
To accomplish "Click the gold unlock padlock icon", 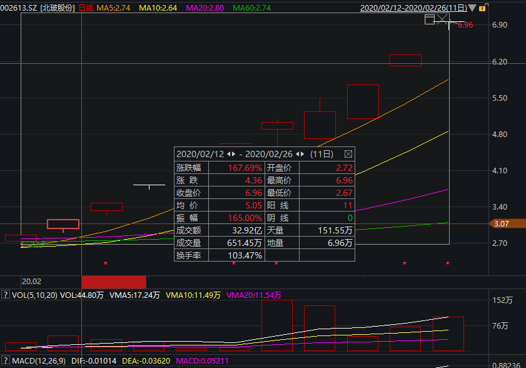I will (483, 8).
